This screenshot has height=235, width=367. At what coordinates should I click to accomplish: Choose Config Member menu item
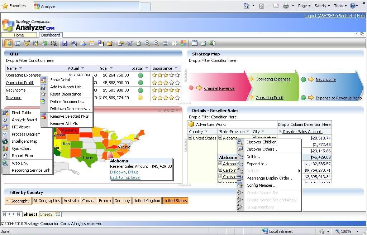[x=261, y=185]
